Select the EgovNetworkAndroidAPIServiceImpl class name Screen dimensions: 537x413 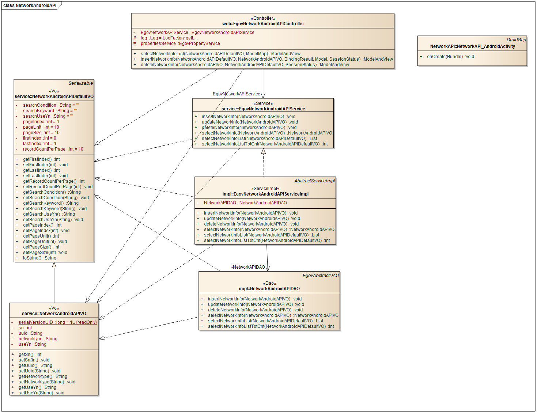pyautogui.click(x=265, y=194)
